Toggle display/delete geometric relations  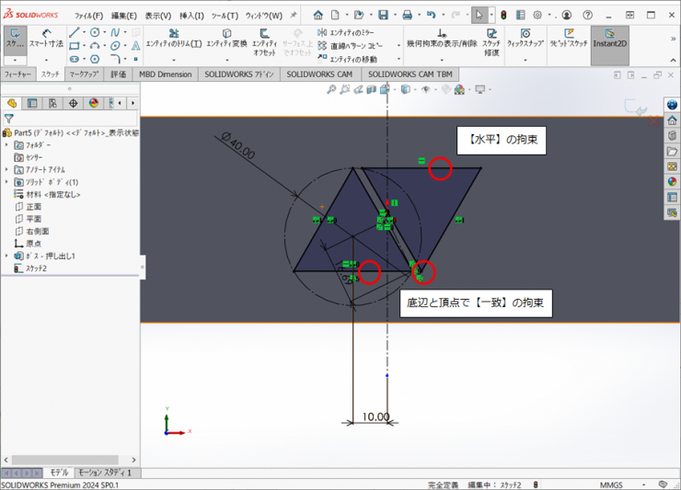[442, 39]
